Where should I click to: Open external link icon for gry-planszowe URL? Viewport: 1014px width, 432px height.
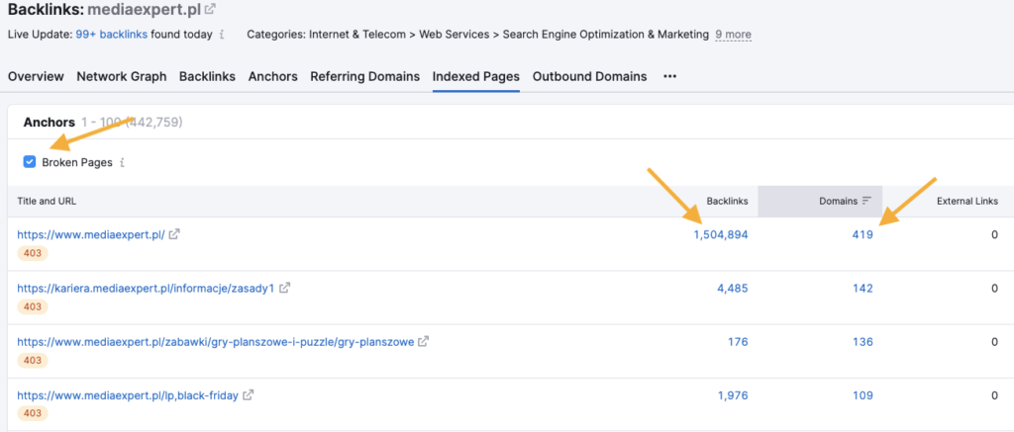point(424,342)
